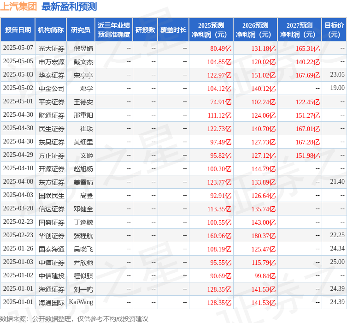Click analyst name 文姬
347x323 pixels.
point(87,156)
